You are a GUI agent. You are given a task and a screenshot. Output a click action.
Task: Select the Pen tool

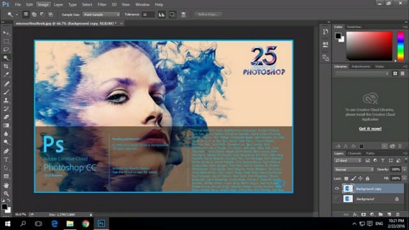[6, 151]
